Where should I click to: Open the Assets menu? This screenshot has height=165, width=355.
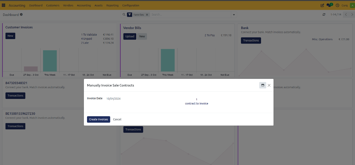[98, 6]
